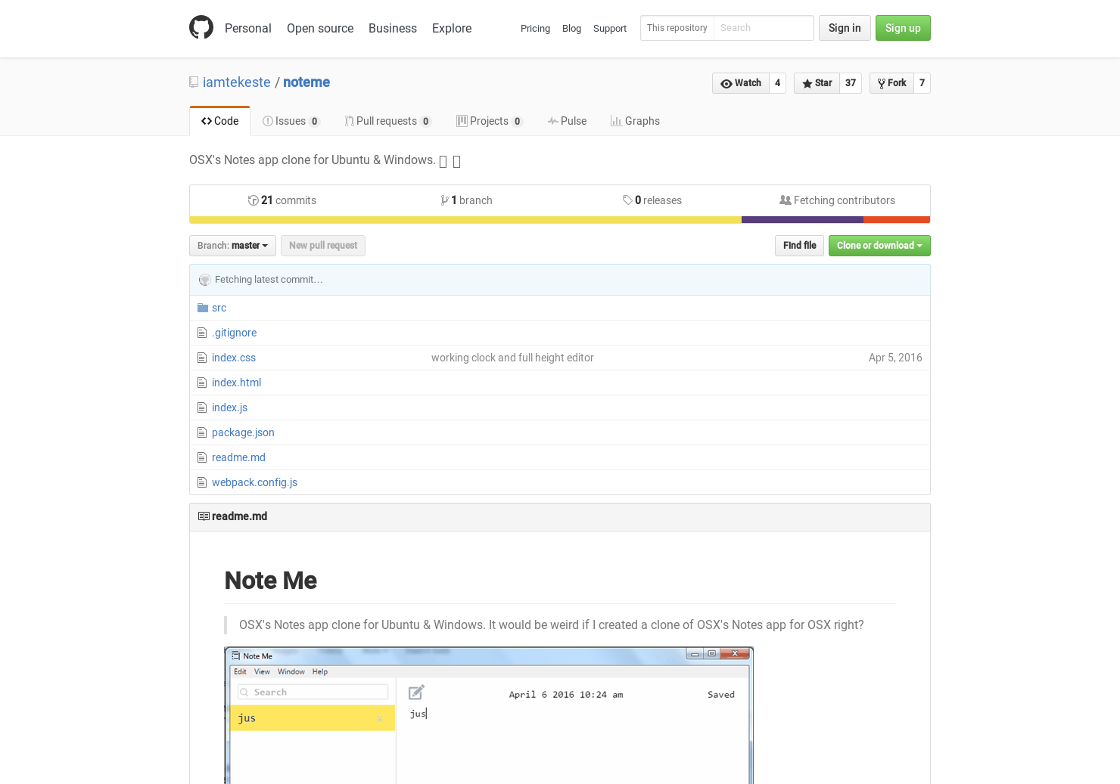Open the Personal menu item
The height and width of the screenshot is (784, 1120).
pos(247,28)
